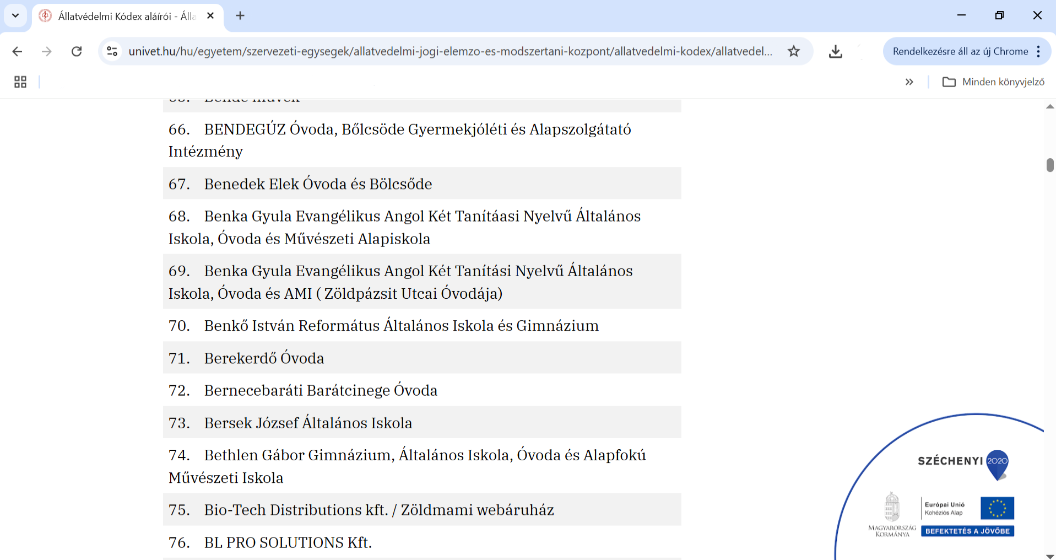Image resolution: width=1056 pixels, height=560 pixels.
Task: Select row 68 Benka Gyula Művészeti Alapiskola entry
Action: 422,227
